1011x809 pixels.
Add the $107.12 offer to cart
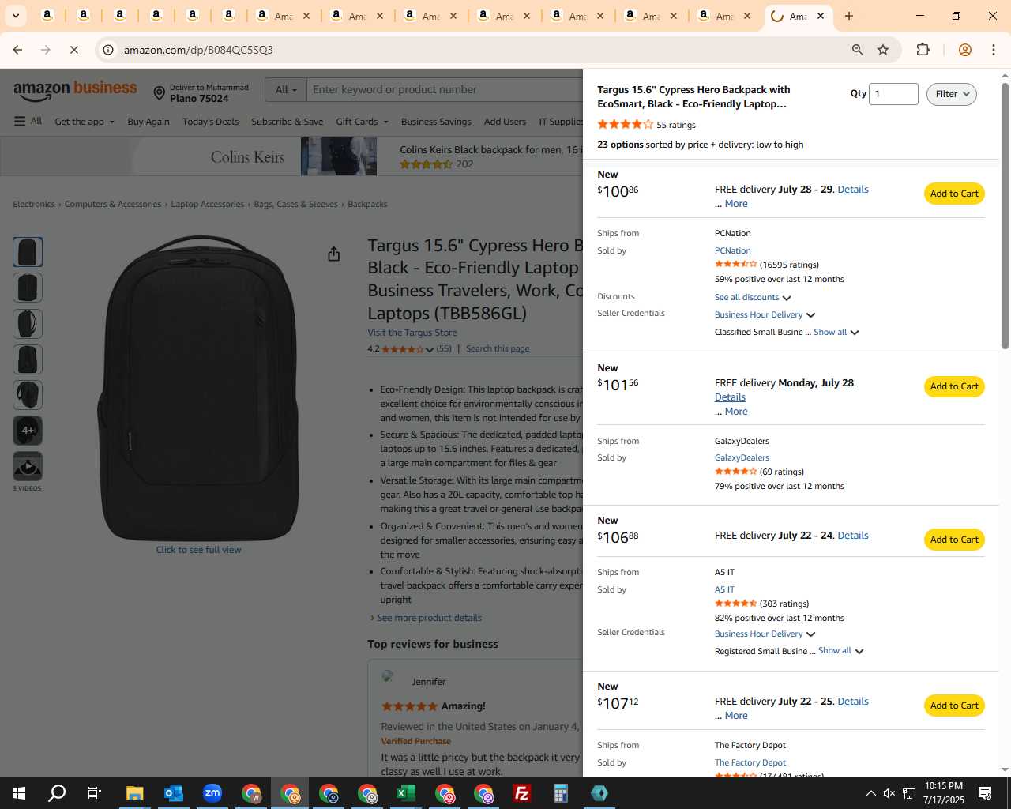pos(954,706)
